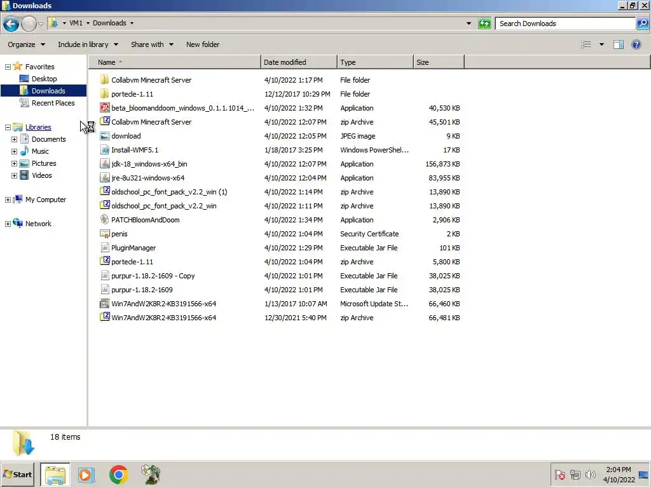Sort by the Date modified column header
Viewport: 651px width, 488px height.
(x=299, y=62)
